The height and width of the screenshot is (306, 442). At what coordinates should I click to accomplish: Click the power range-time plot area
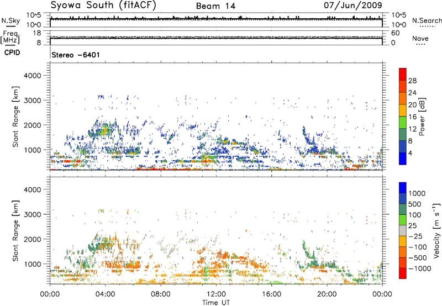216,117
